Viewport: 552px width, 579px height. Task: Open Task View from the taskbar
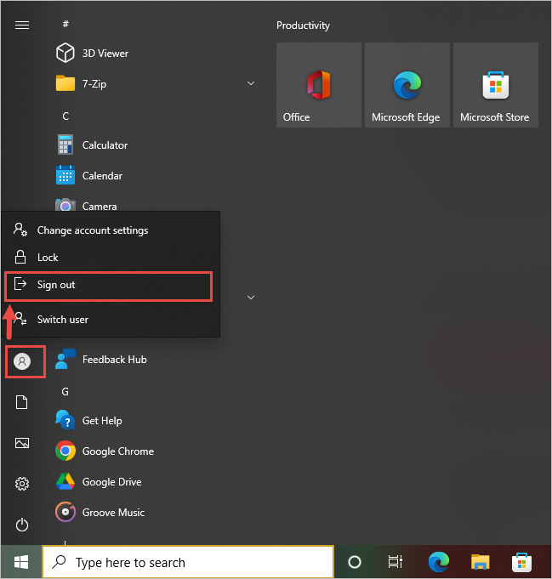(395, 562)
